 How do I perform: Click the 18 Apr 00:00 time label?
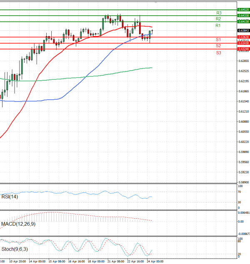point(96,262)
